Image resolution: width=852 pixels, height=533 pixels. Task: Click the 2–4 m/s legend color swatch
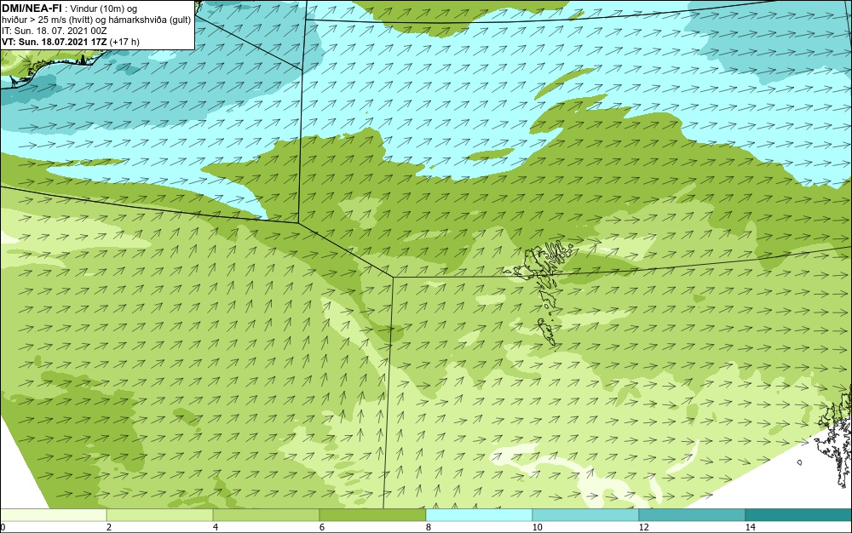160,514
